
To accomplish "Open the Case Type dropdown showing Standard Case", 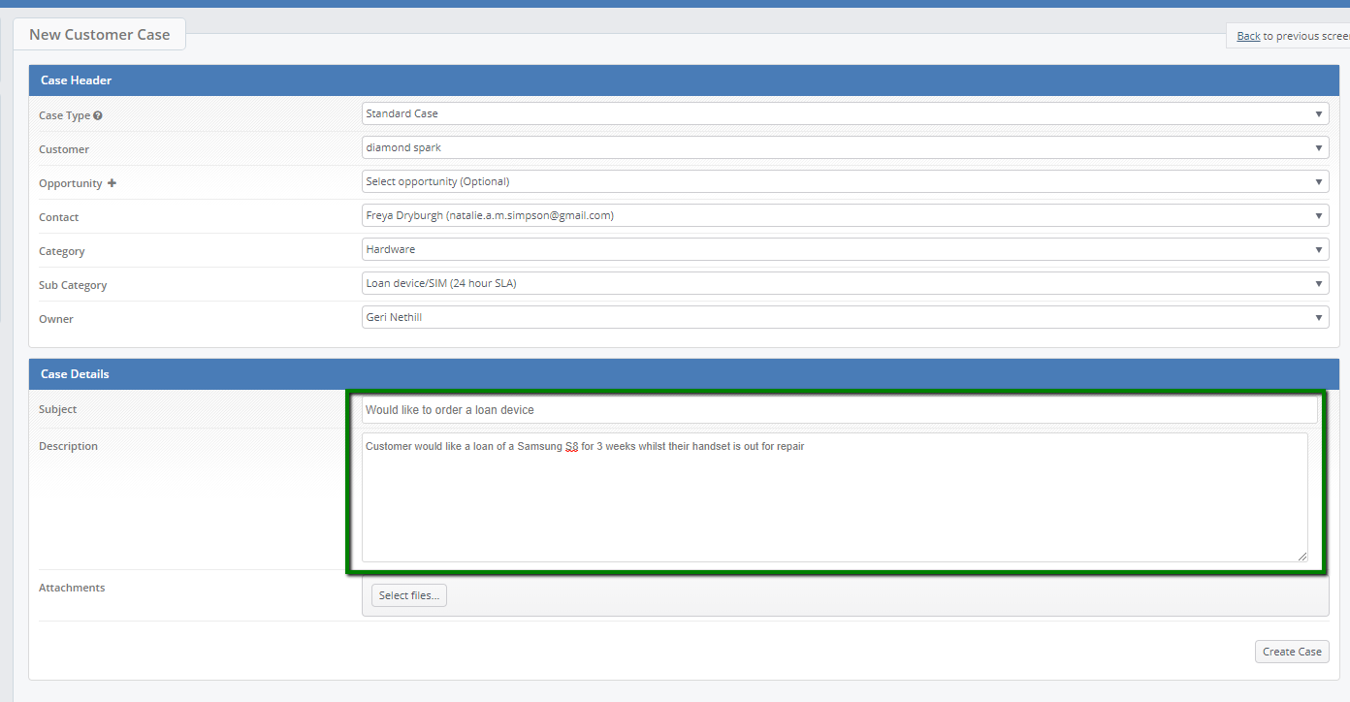I will (x=845, y=113).
